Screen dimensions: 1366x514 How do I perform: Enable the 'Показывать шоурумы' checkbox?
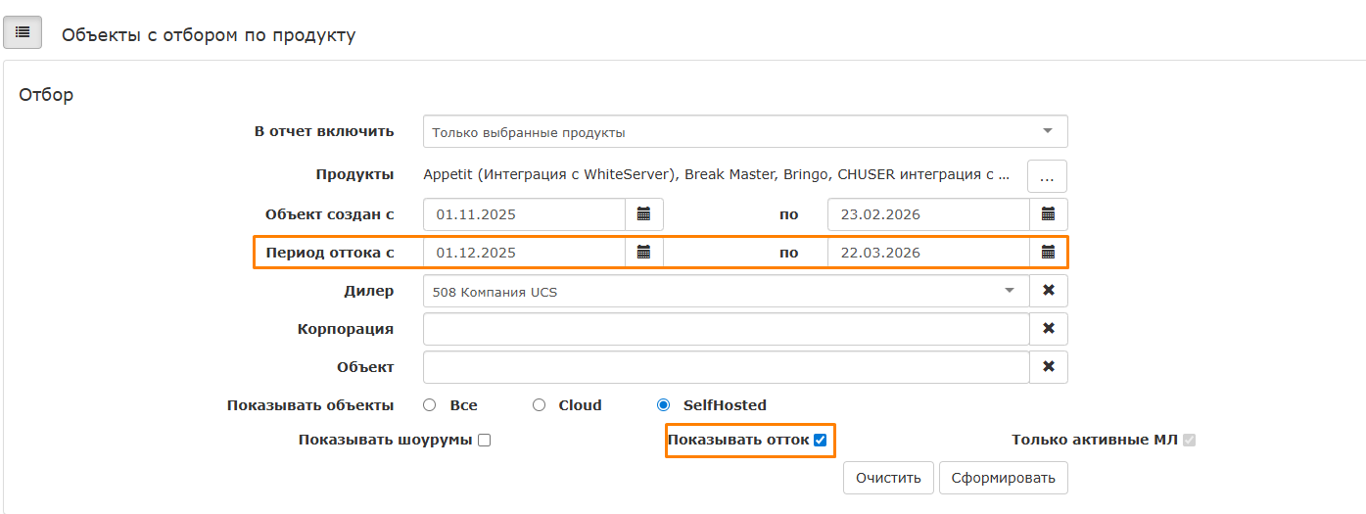[484, 441]
